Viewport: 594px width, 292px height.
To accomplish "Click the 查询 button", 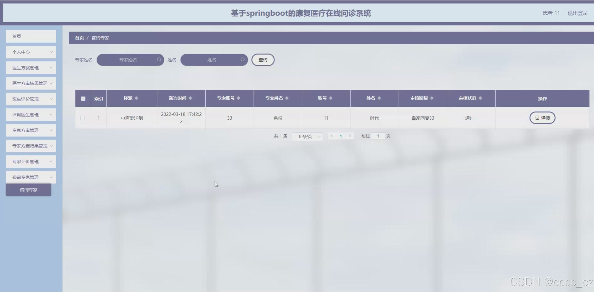I will click(x=263, y=60).
